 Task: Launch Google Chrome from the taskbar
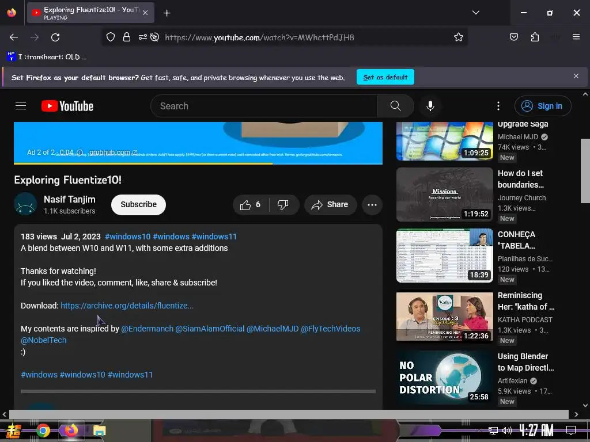(43, 430)
